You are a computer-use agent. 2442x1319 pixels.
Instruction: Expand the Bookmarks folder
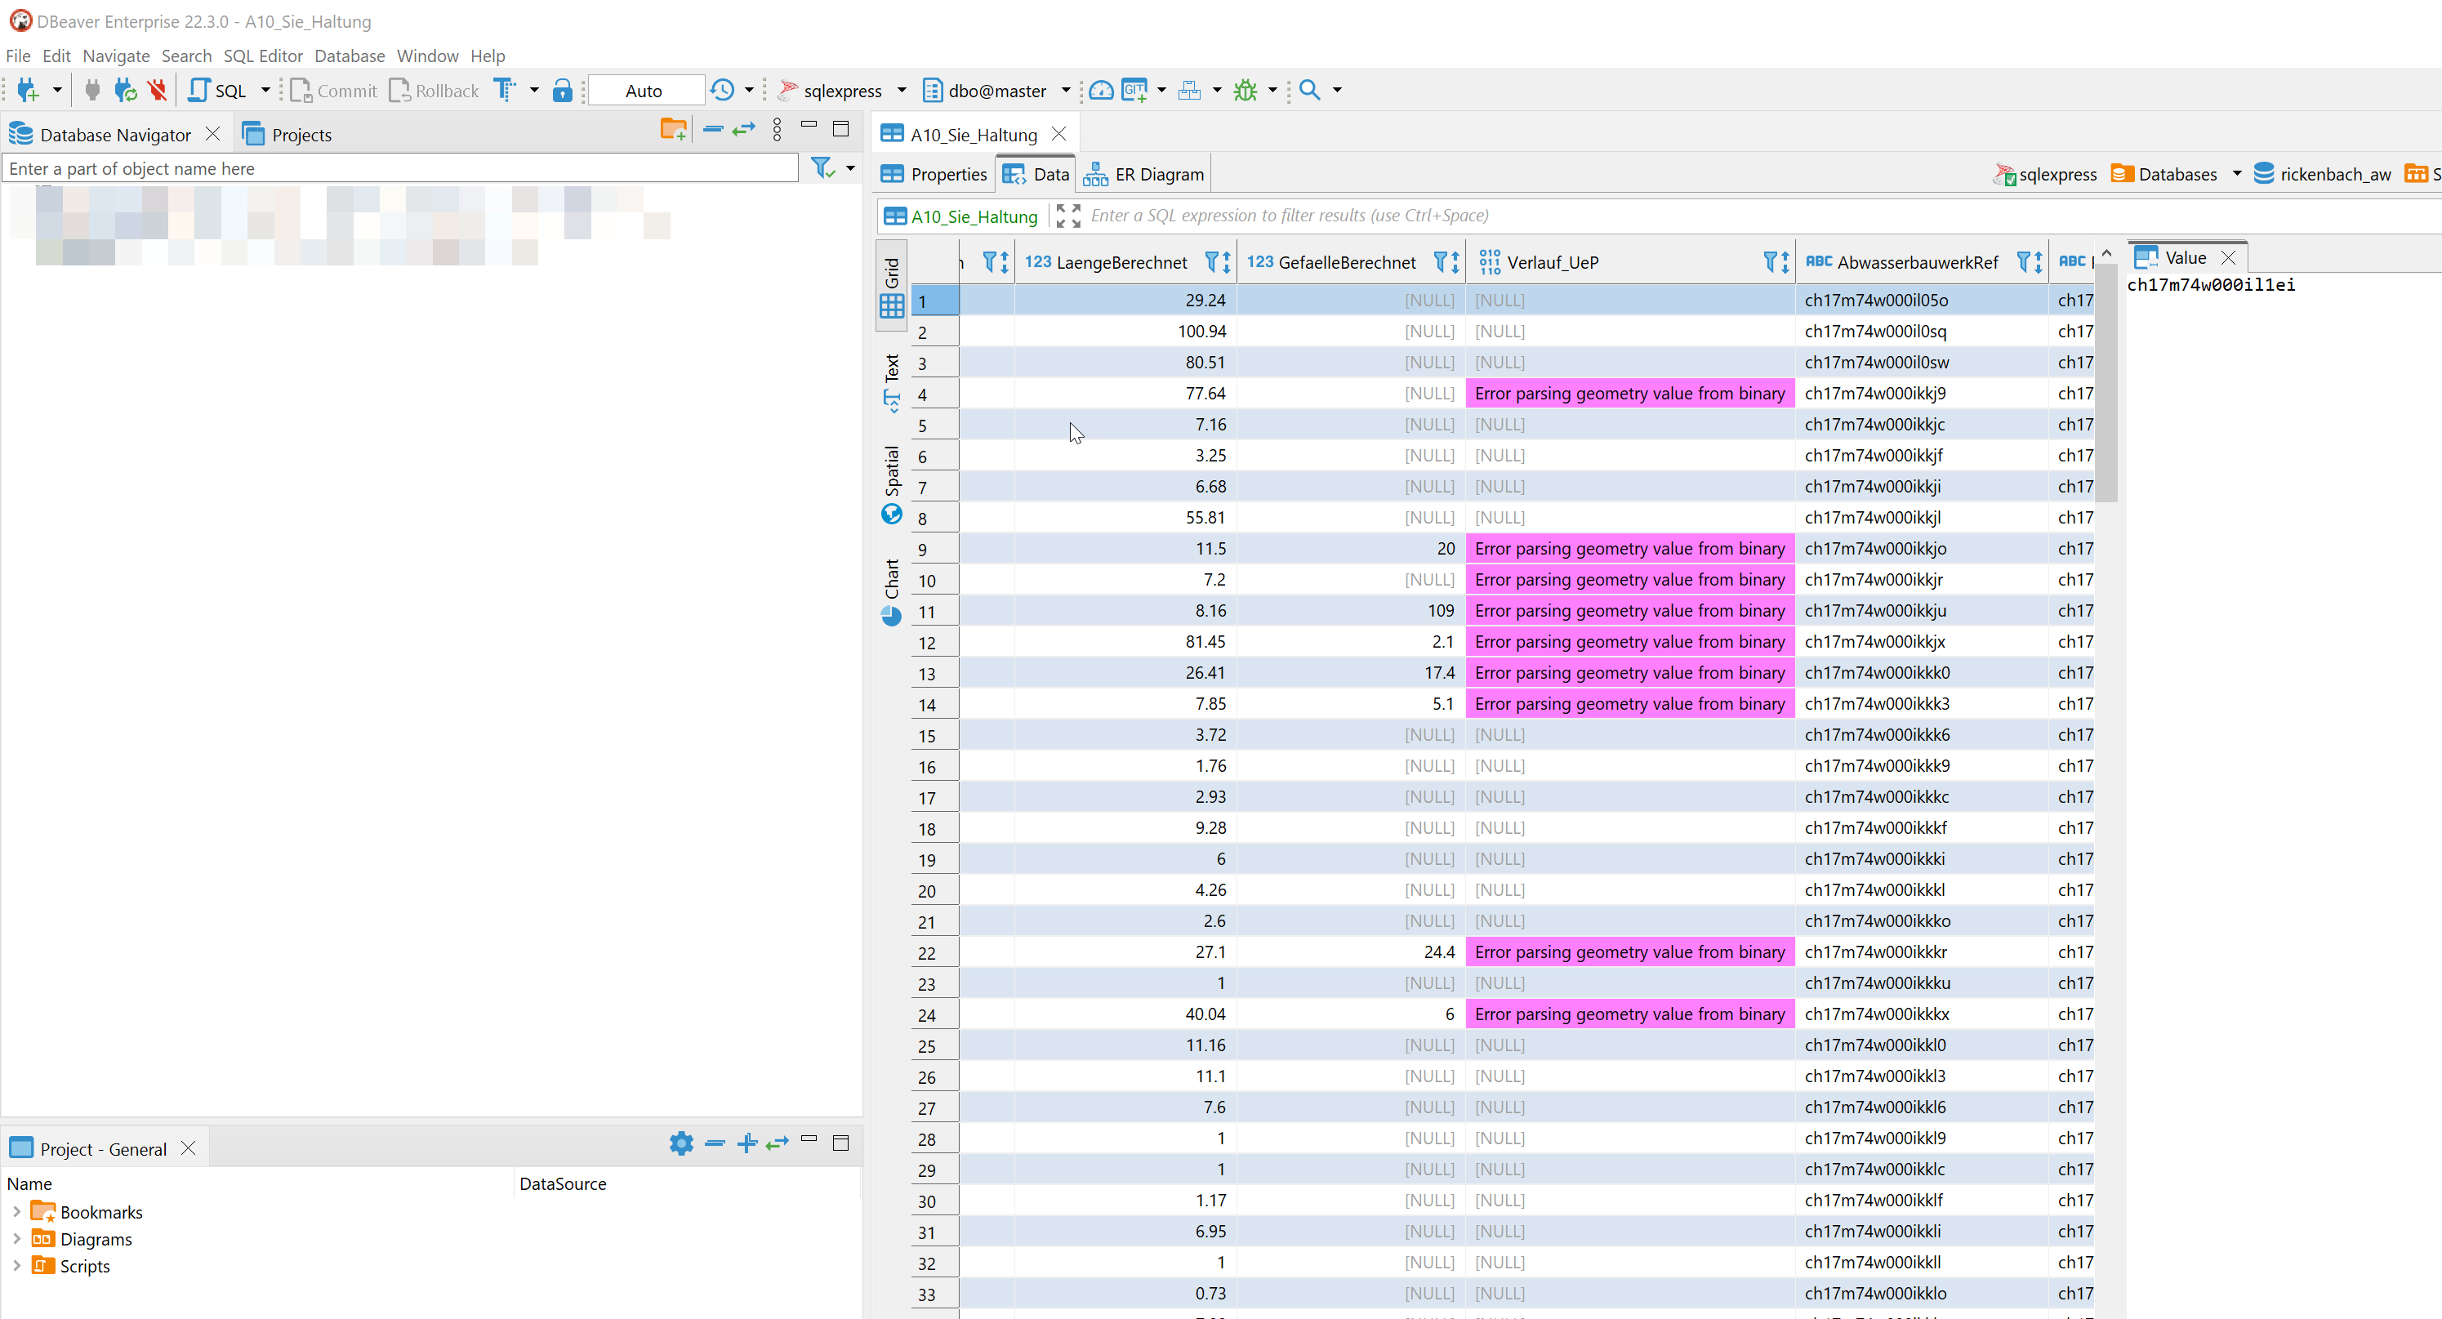[16, 1211]
